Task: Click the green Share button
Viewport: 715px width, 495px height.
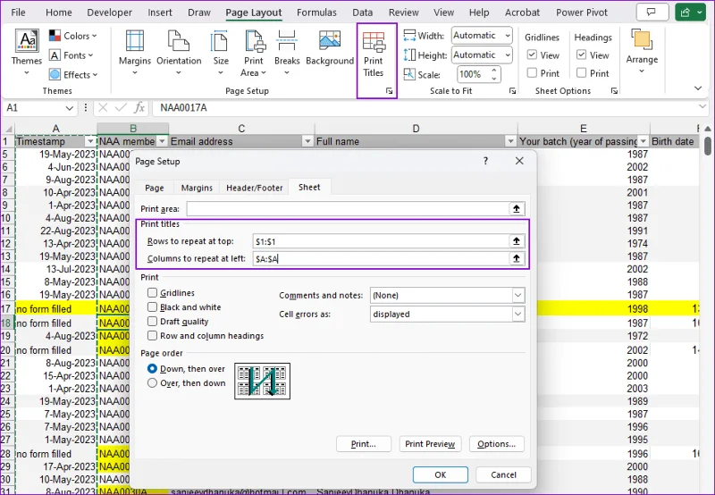Action: click(690, 13)
